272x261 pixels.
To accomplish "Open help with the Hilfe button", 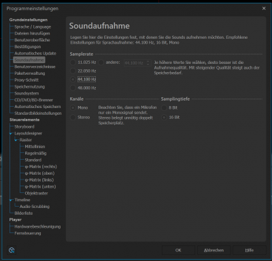I will 250,250.
